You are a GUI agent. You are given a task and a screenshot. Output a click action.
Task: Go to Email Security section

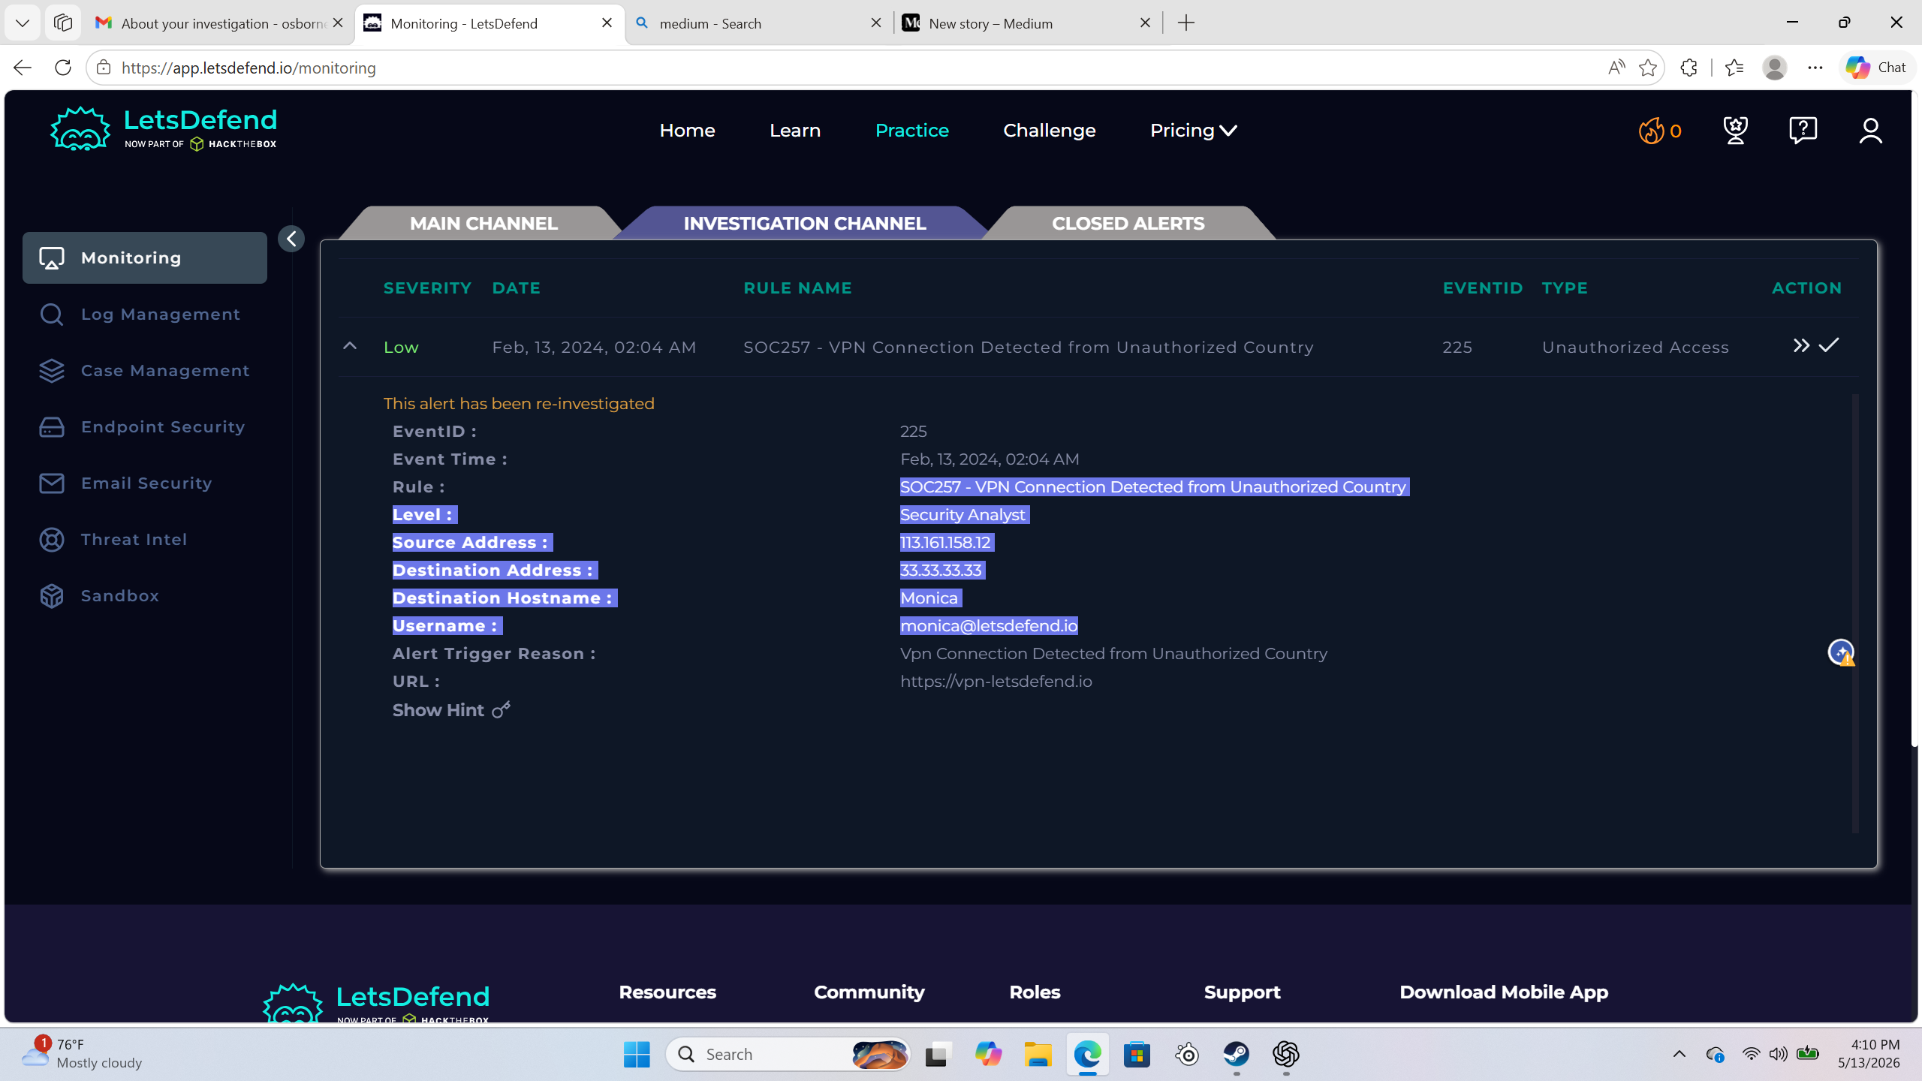pyautogui.click(x=125, y=483)
